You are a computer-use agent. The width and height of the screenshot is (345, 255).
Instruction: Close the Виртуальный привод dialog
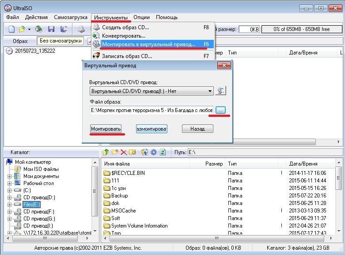point(224,65)
